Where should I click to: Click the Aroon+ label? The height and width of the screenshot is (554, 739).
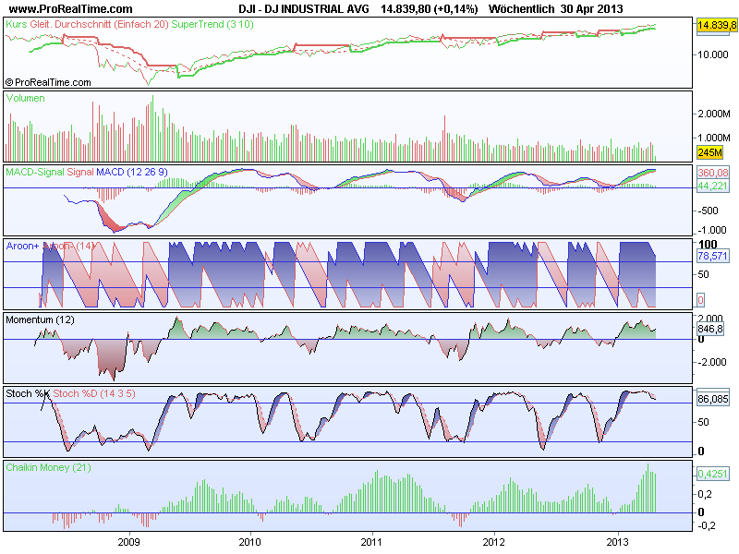[x=22, y=246]
